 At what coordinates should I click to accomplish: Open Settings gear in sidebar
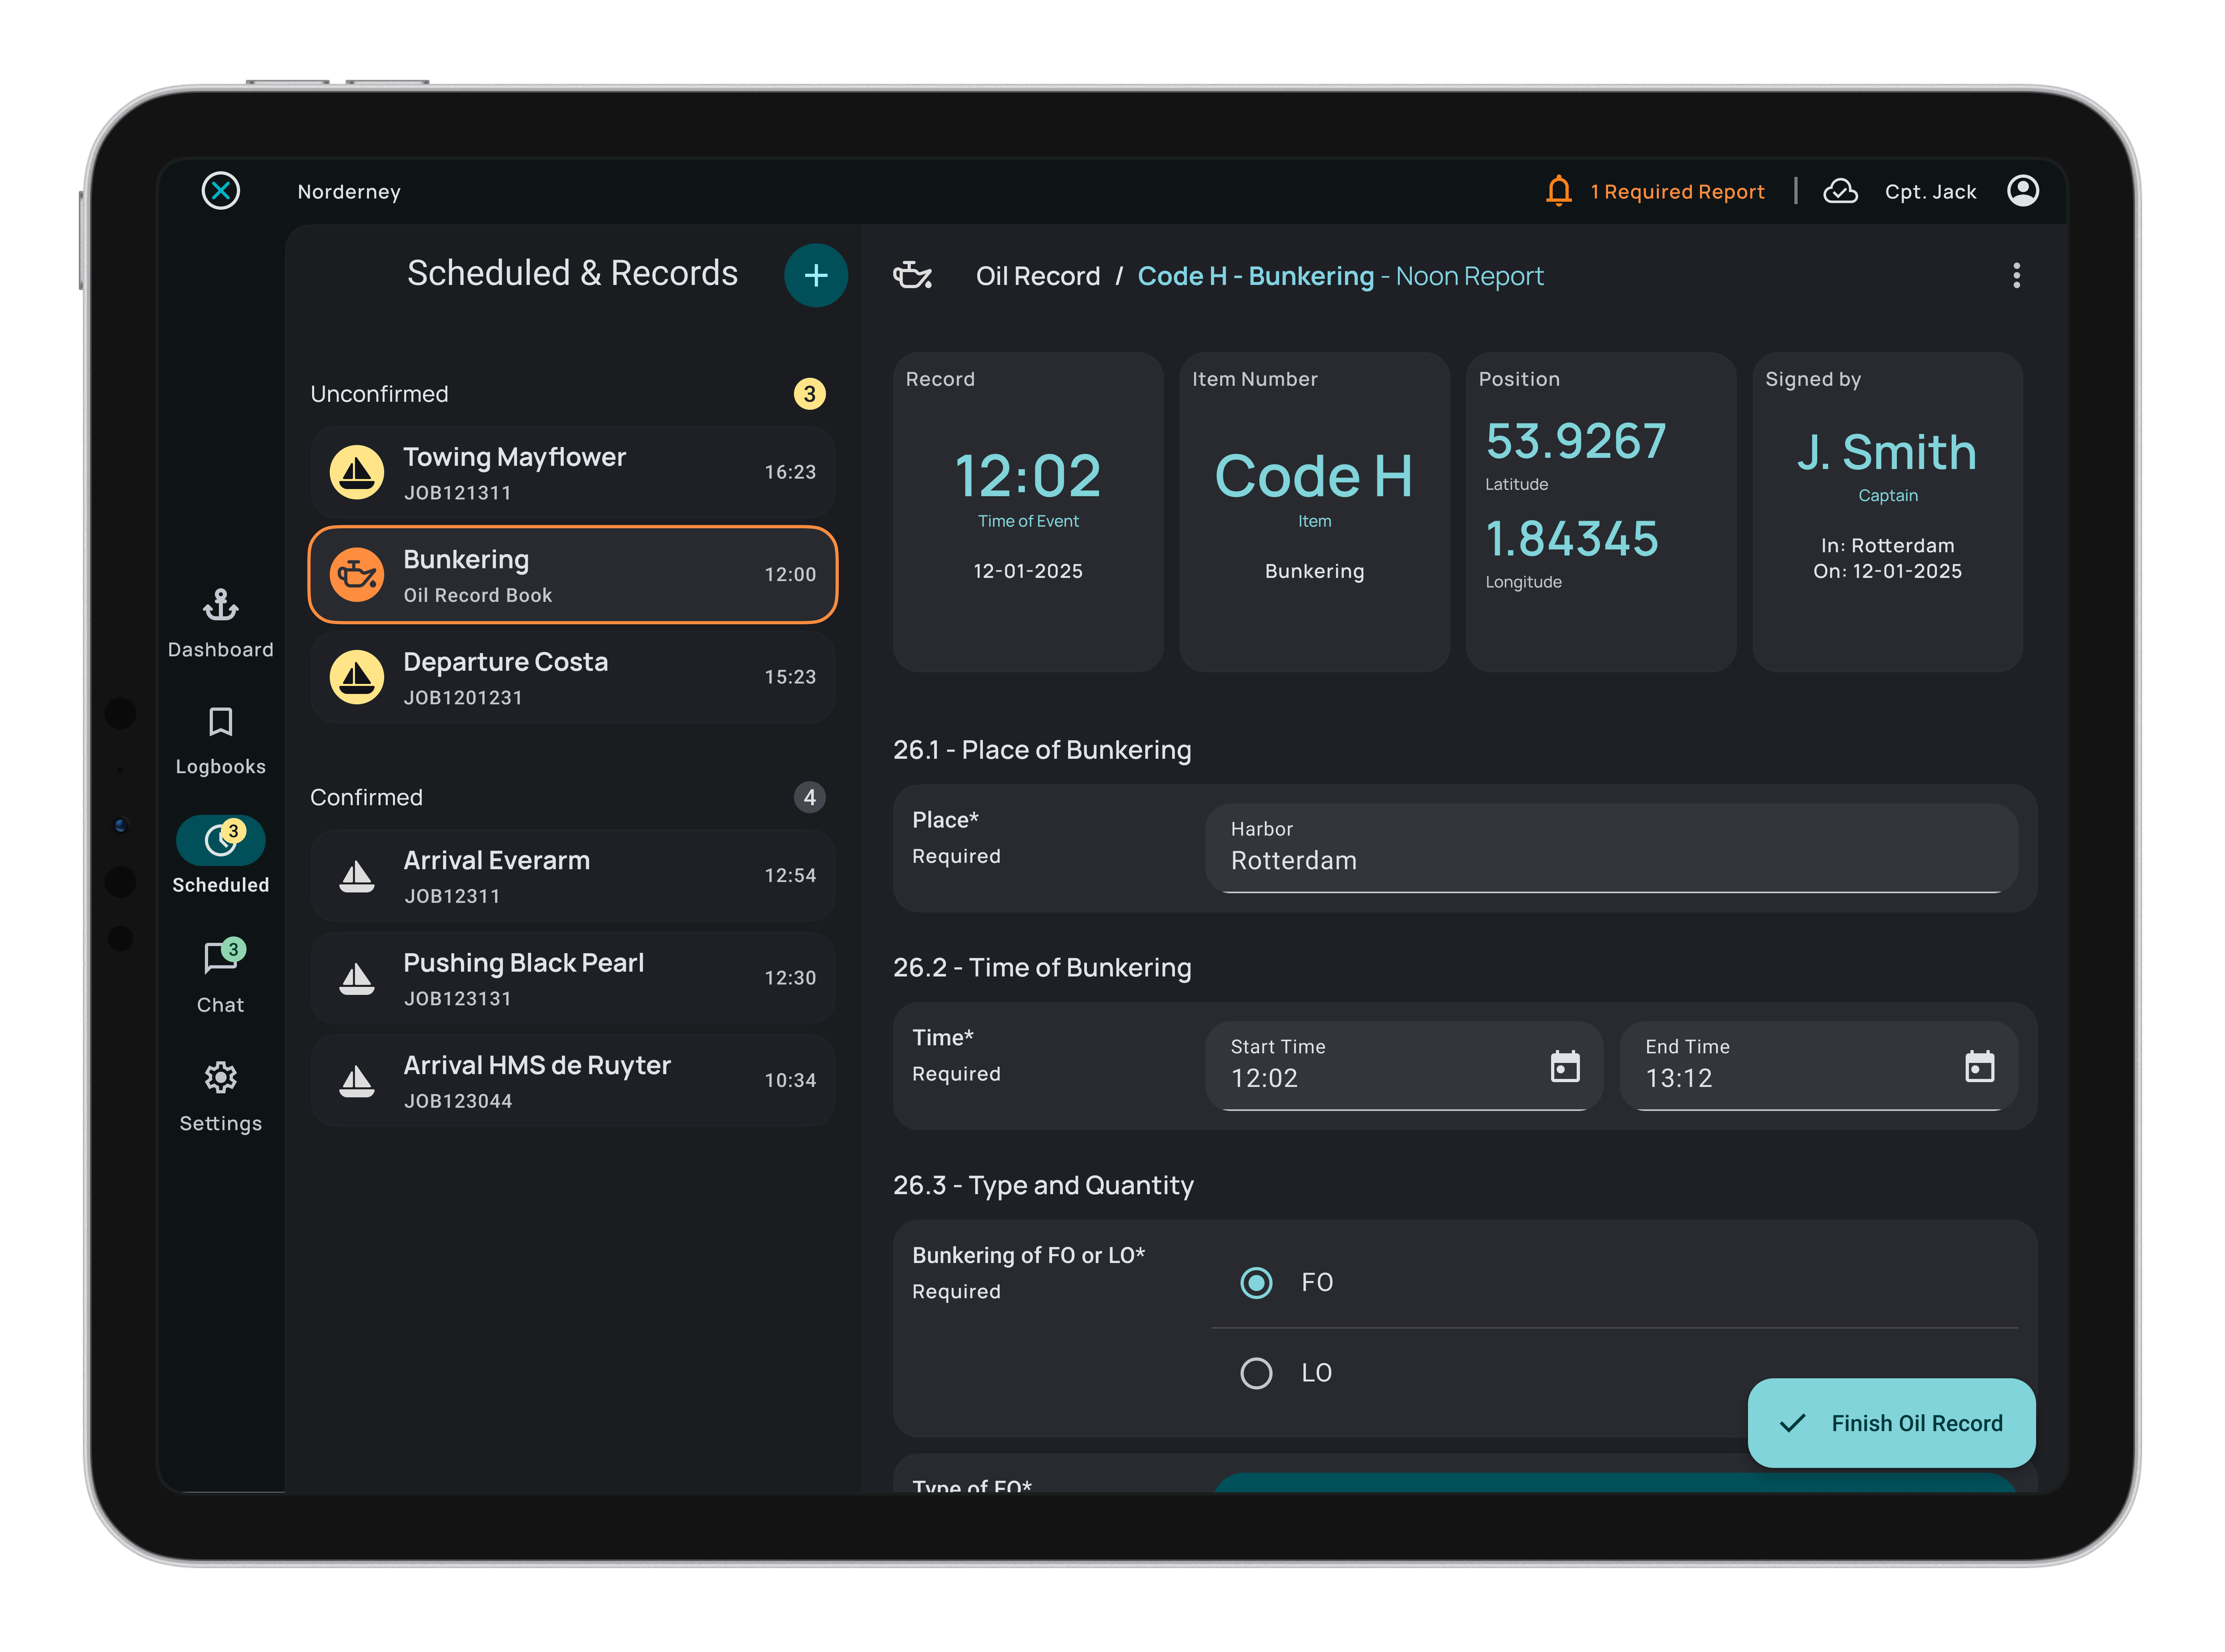(220, 1097)
